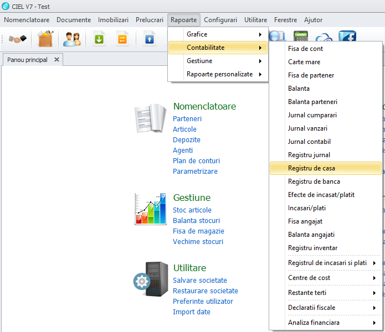
Task: Expand the Grafice submenu
Action: [x=218, y=34]
